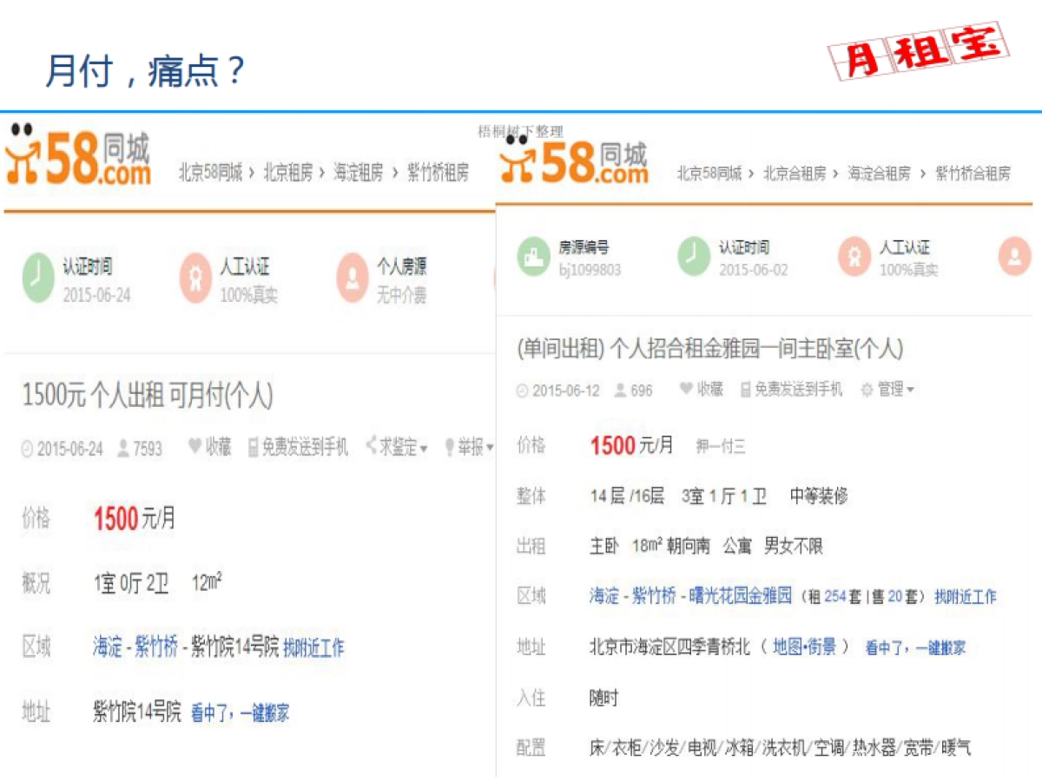
Task: Click the 月租宝 logo in the corner
Action: (919, 50)
